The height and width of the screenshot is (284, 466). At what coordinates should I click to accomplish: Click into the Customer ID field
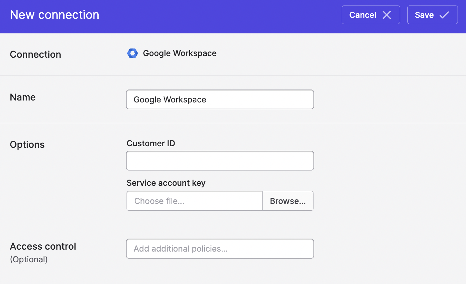tap(220, 161)
